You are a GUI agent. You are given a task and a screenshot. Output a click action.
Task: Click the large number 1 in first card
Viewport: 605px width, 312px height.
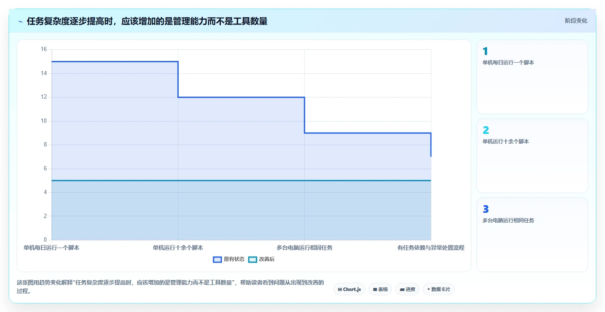(x=485, y=51)
